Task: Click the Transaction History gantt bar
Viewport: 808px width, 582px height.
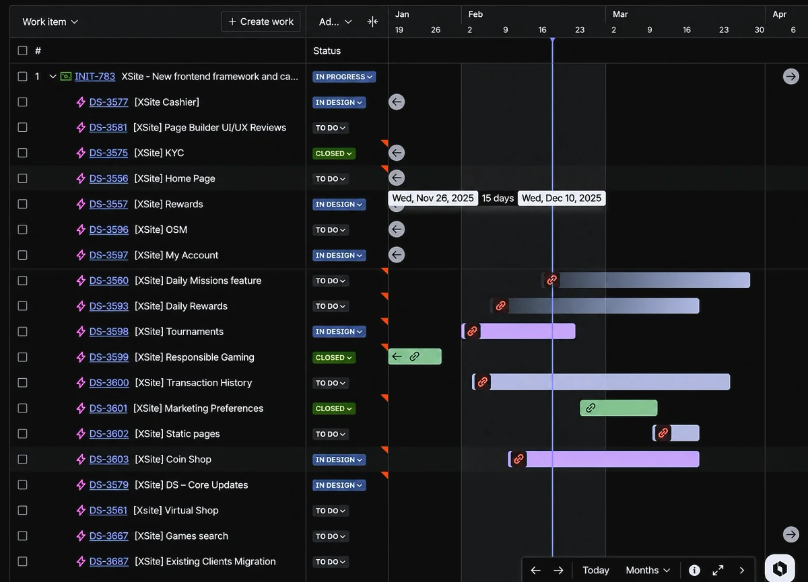Action: click(601, 382)
